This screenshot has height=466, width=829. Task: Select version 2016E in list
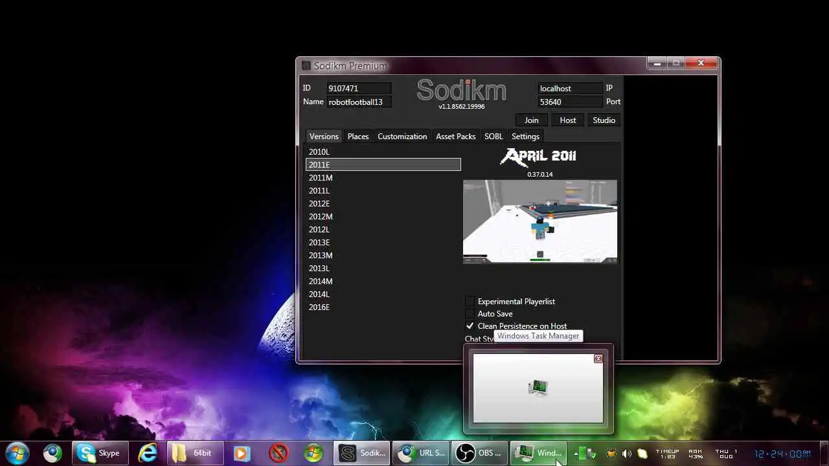(383, 307)
